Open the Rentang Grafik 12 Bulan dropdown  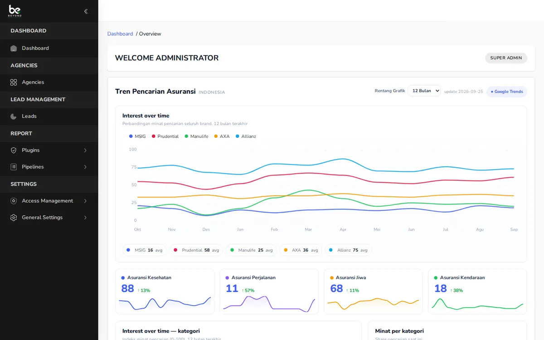[x=424, y=91]
